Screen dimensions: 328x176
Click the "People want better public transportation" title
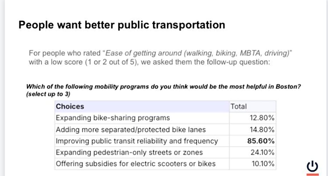pos(122,25)
